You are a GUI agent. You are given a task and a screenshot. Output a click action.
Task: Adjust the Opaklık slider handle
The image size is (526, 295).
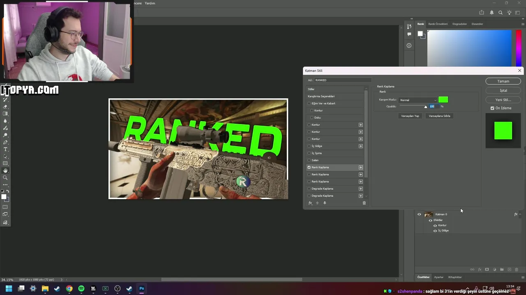426,107
